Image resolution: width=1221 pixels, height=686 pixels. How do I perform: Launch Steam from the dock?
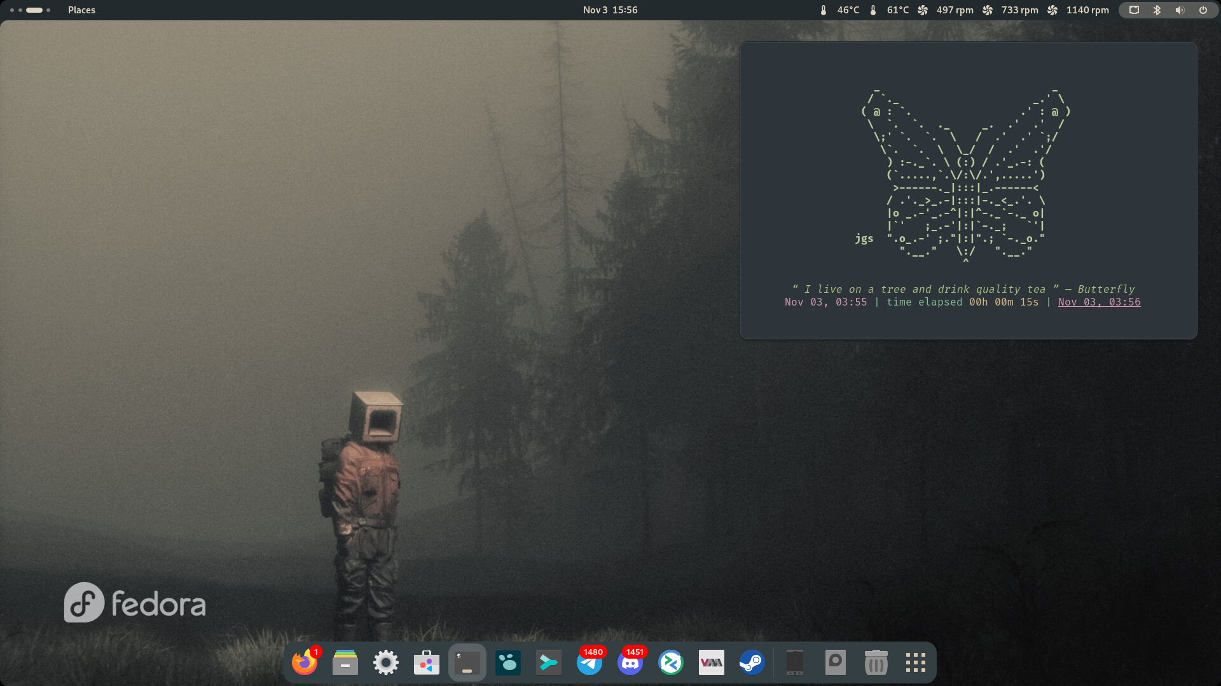pyautogui.click(x=752, y=663)
